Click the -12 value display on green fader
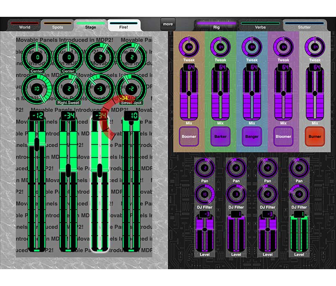This screenshot has width=336, height=286. pos(37,116)
